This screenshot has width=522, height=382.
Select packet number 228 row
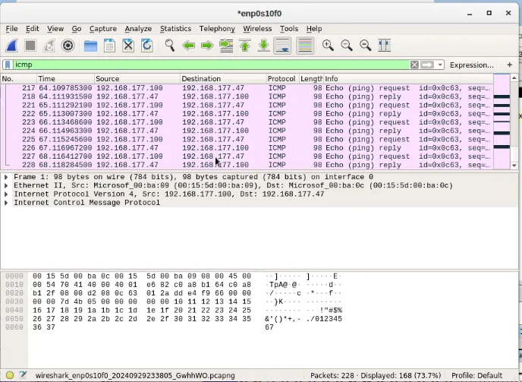[247, 165]
